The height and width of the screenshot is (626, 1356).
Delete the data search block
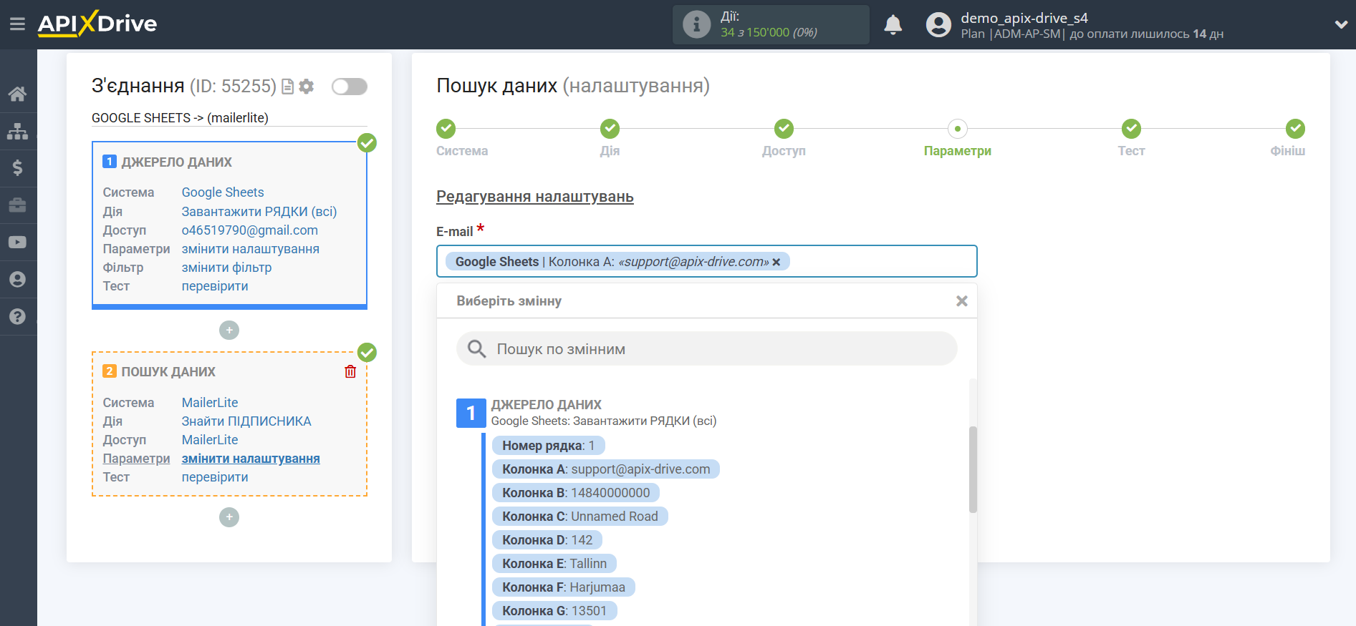click(x=350, y=371)
